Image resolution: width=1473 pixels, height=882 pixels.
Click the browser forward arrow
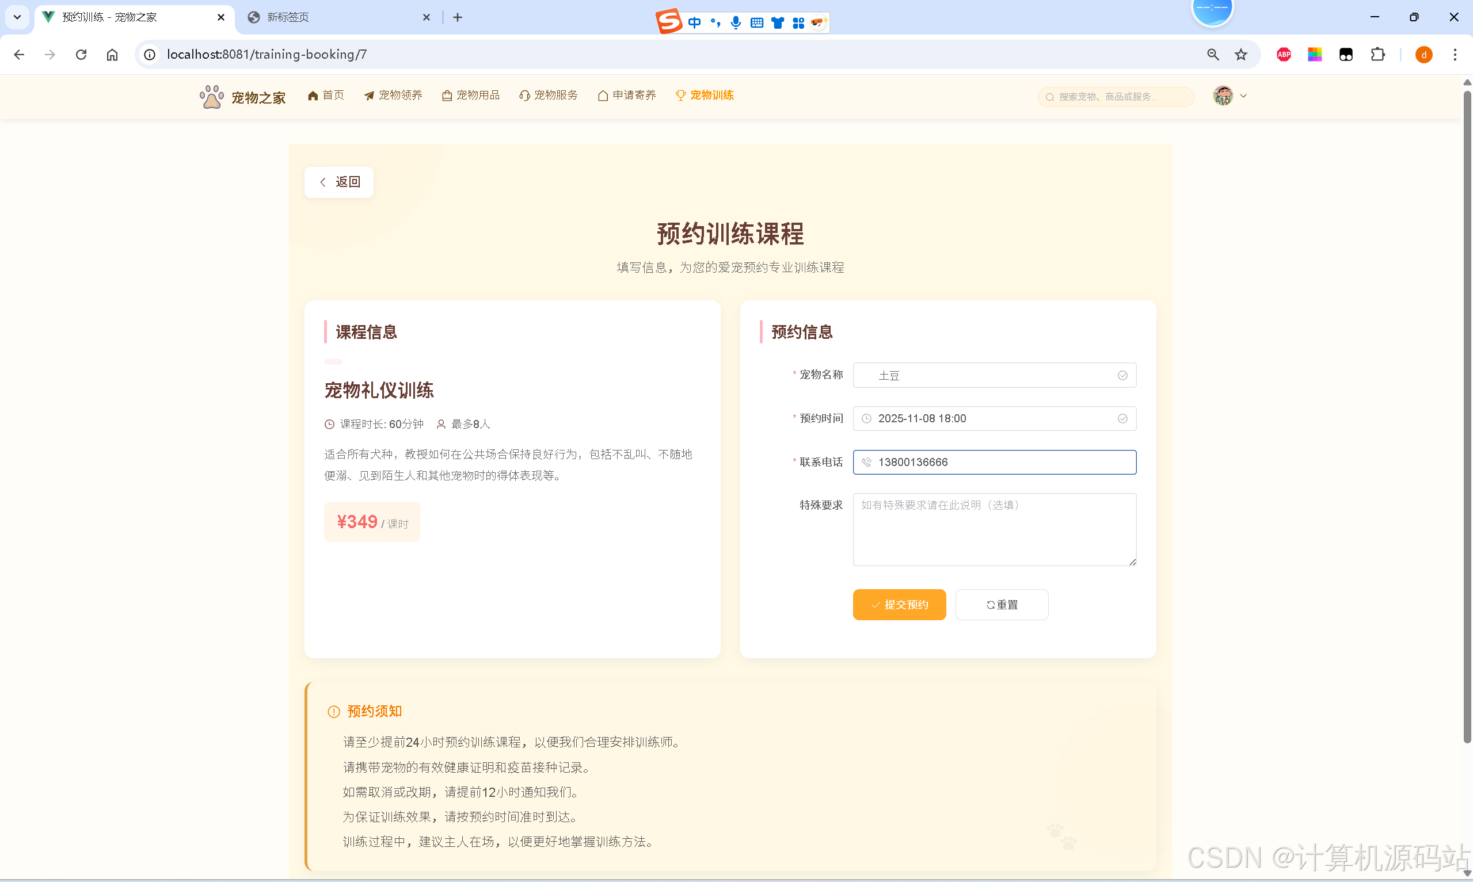tap(50, 55)
